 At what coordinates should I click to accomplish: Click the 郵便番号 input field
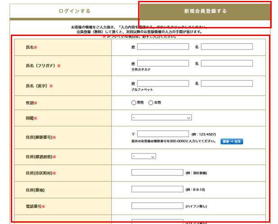(x=163, y=134)
